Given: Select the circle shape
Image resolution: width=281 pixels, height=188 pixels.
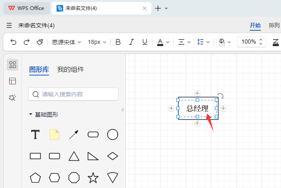Looking at the screenshot, I should (113, 134).
